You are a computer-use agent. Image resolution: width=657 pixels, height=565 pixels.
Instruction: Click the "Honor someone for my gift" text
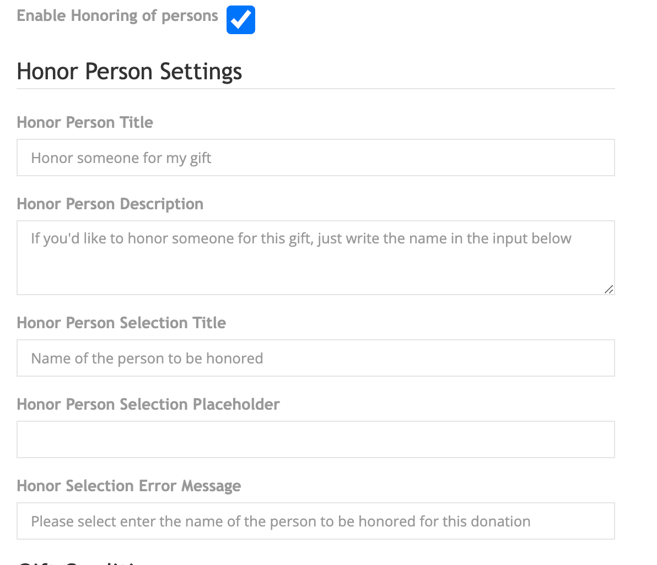point(121,158)
